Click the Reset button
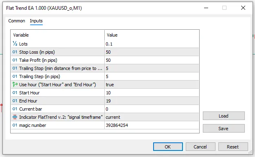The width and height of the screenshot is (255, 157). pyautogui.click(x=233, y=147)
